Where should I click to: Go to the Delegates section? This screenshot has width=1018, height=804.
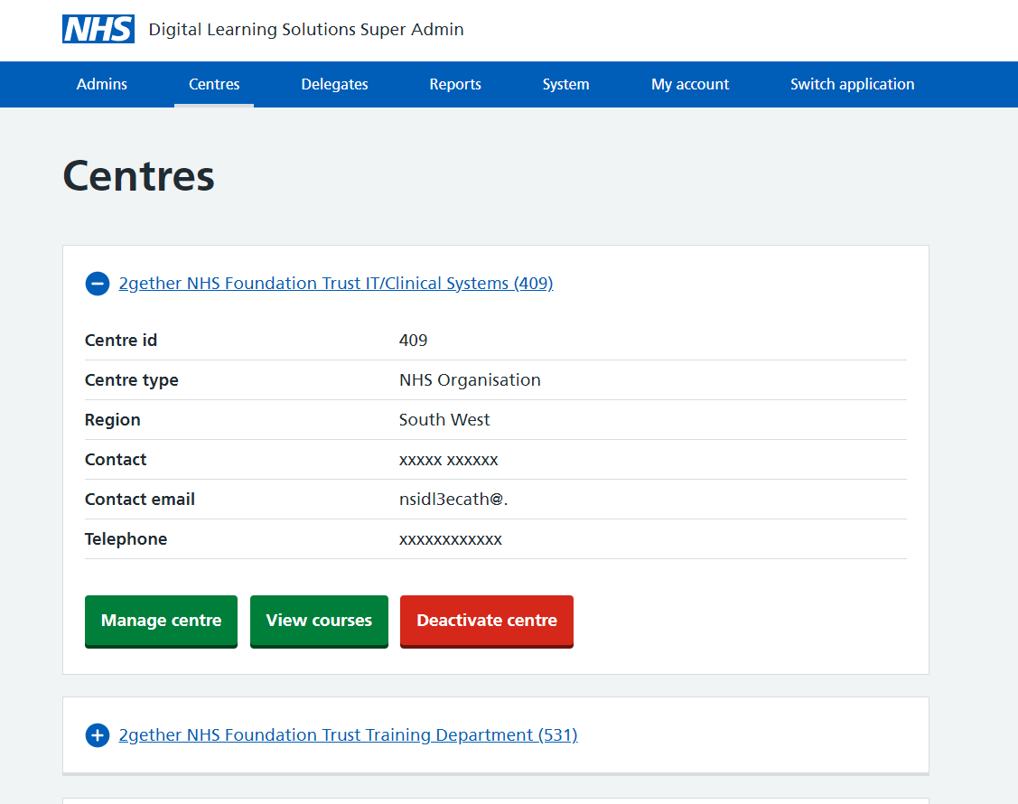(334, 84)
